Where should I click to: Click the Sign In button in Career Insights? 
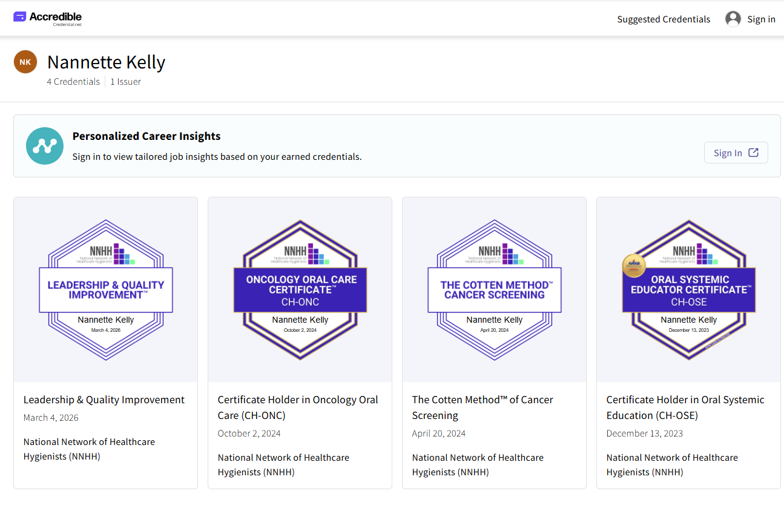click(x=736, y=153)
